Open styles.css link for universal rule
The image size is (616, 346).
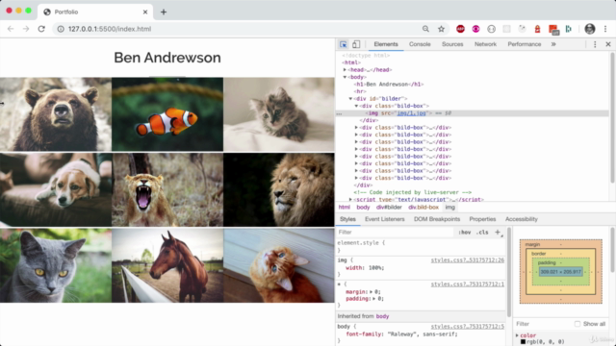pyautogui.click(x=468, y=284)
